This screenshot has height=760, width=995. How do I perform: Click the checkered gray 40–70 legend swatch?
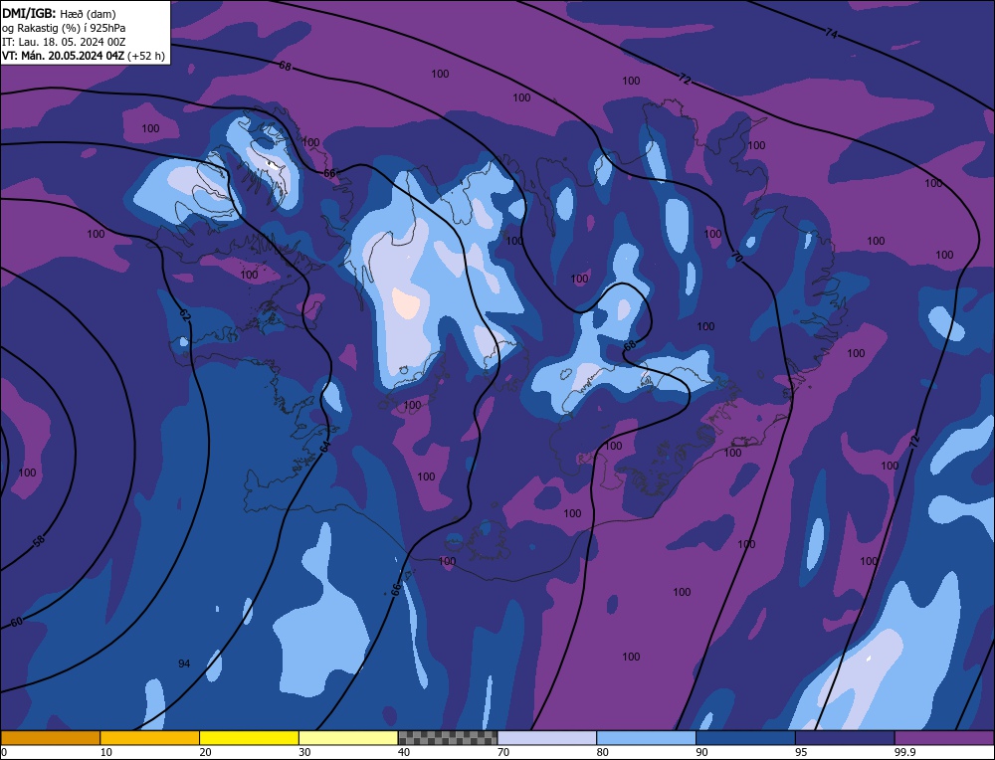(x=448, y=737)
